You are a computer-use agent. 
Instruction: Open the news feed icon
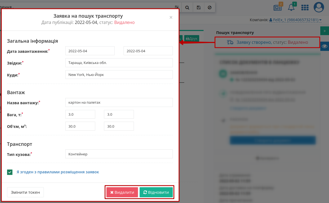click(x=278, y=8)
